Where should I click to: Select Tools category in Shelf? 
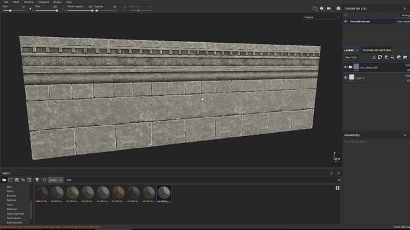10,204
